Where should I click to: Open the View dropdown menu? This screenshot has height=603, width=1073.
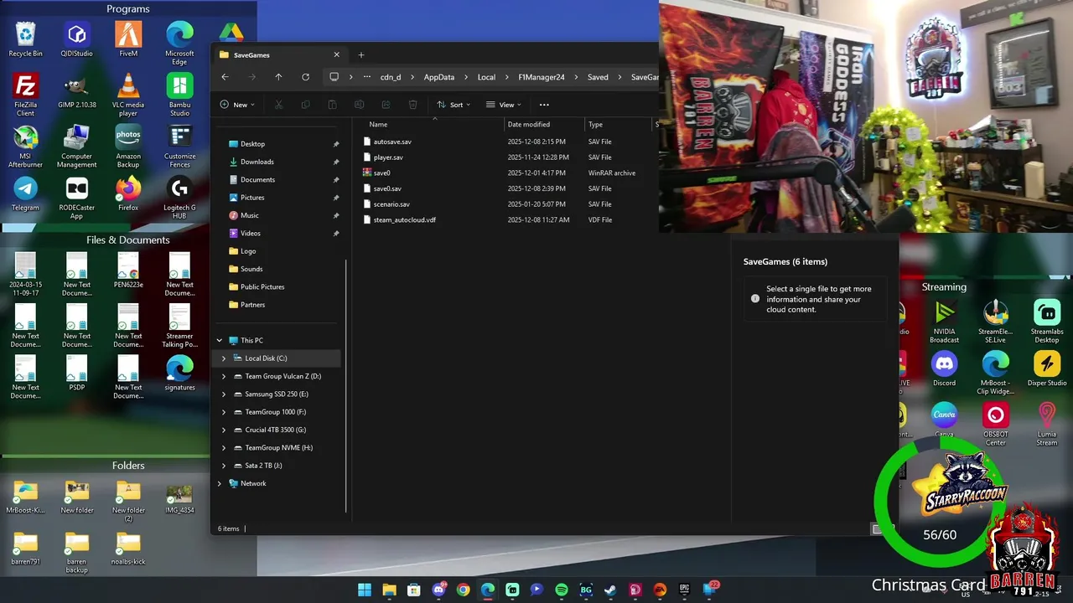pyautogui.click(x=504, y=105)
